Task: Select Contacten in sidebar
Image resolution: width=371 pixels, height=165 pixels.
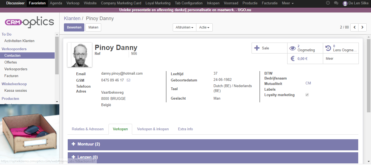Action: [x=27, y=56]
